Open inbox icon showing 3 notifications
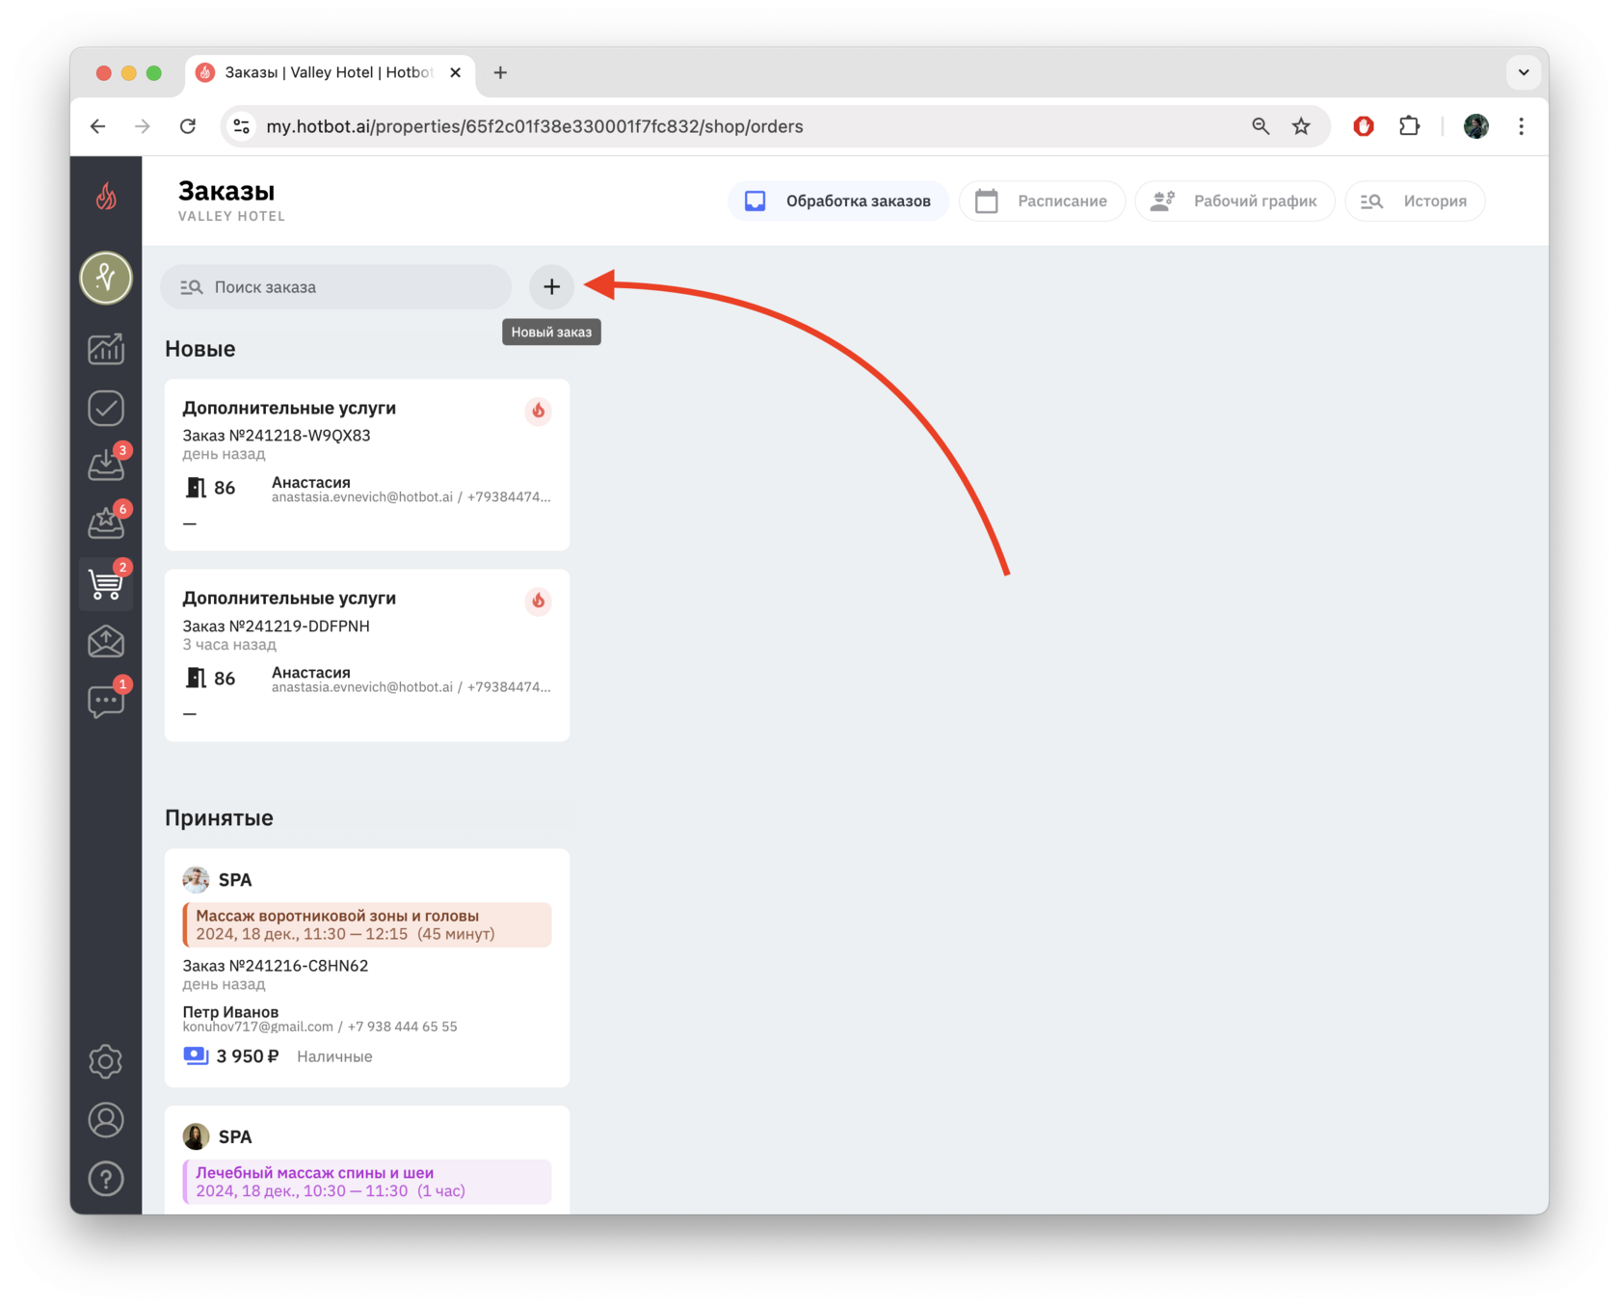Screen dimensions: 1619x1307 106,466
